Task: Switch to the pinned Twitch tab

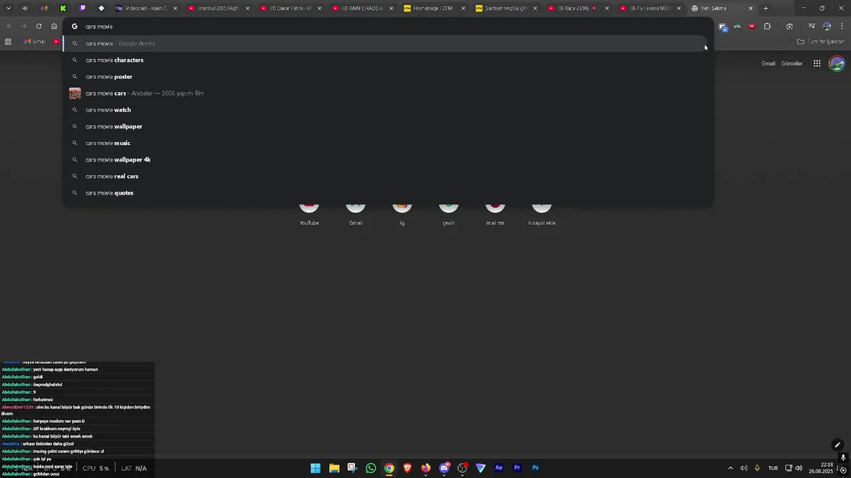Action: (82, 9)
